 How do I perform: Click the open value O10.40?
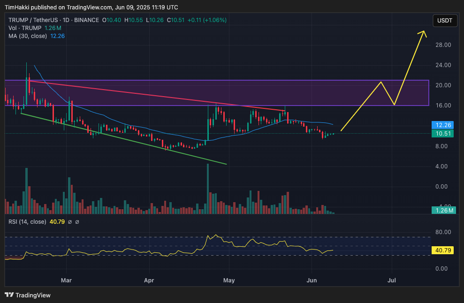click(x=112, y=20)
